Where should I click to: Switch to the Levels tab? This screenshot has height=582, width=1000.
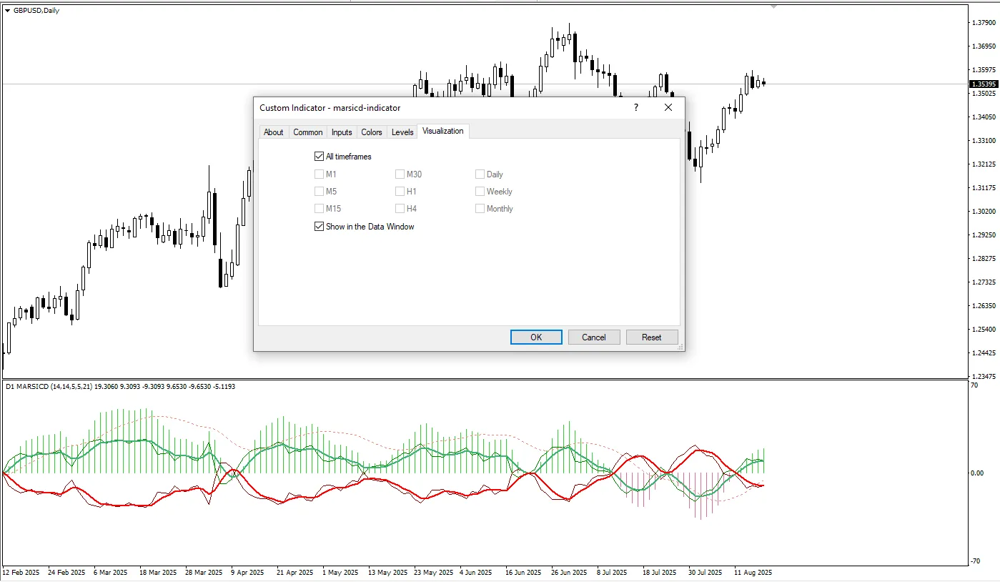coord(402,132)
